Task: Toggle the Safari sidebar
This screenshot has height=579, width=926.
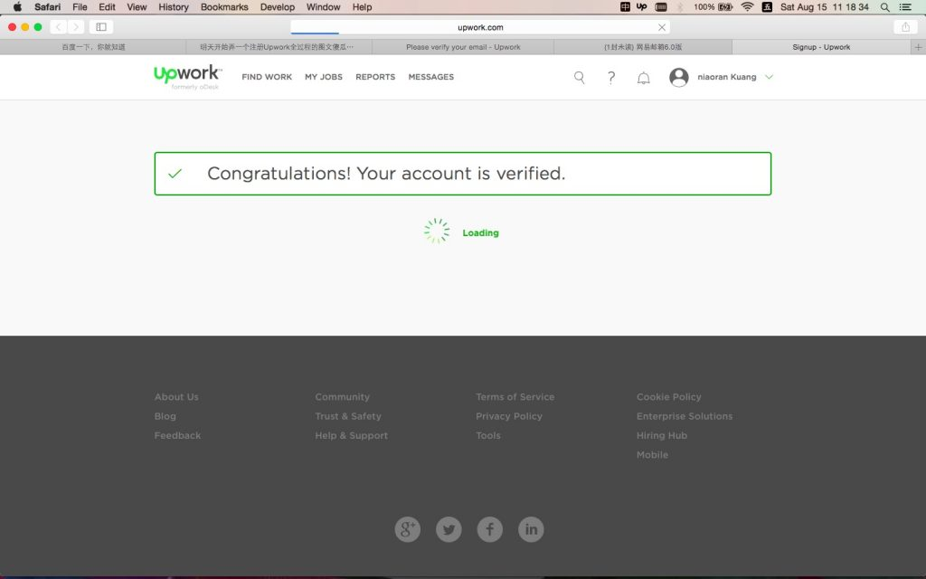Action: point(100,26)
